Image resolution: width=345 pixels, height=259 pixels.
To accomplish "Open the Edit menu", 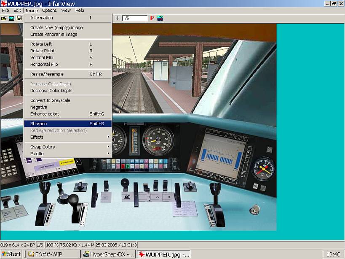I will (17, 11).
